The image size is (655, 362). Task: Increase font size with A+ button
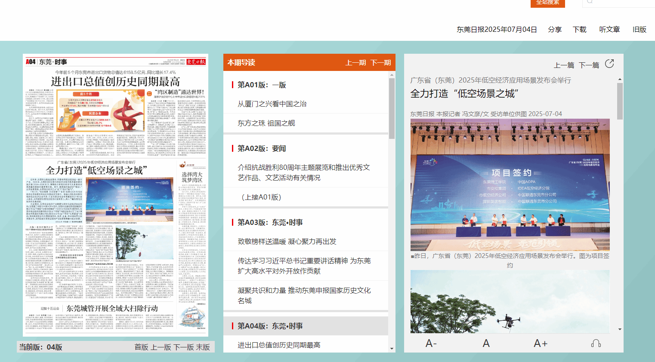[x=541, y=343]
